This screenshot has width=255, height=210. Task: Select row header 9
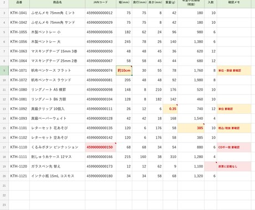coord(4,70)
